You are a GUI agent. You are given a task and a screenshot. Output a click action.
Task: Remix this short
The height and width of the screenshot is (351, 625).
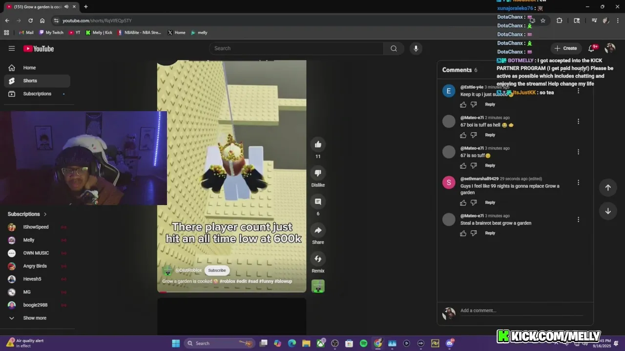(x=318, y=259)
